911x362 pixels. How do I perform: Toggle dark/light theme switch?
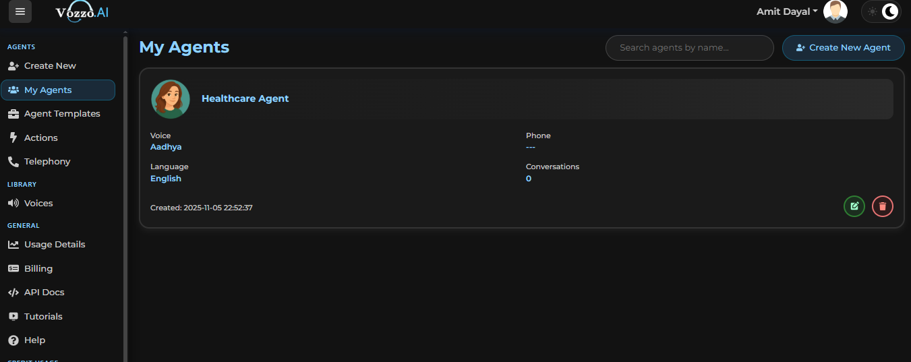(881, 11)
